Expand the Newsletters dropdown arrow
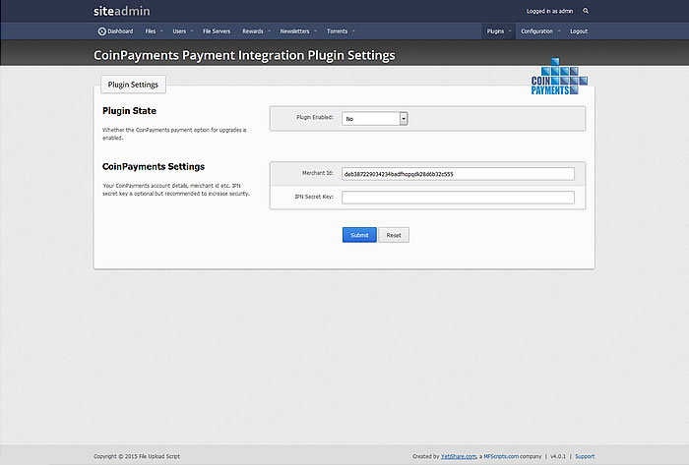This screenshot has width=689, height=465. pos(316,31)
